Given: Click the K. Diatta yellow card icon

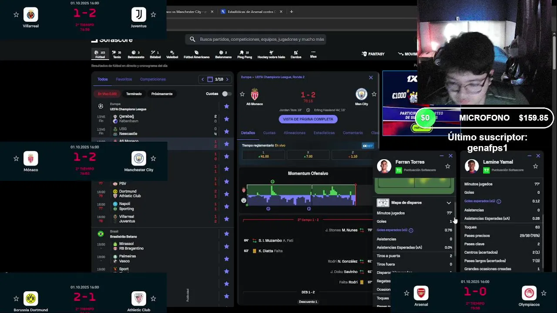Looking at the screenshot, I should (254, 251).
